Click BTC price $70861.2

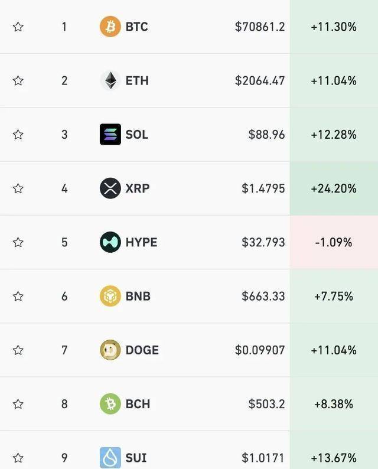pyautogui.click(x=259, y=27)
